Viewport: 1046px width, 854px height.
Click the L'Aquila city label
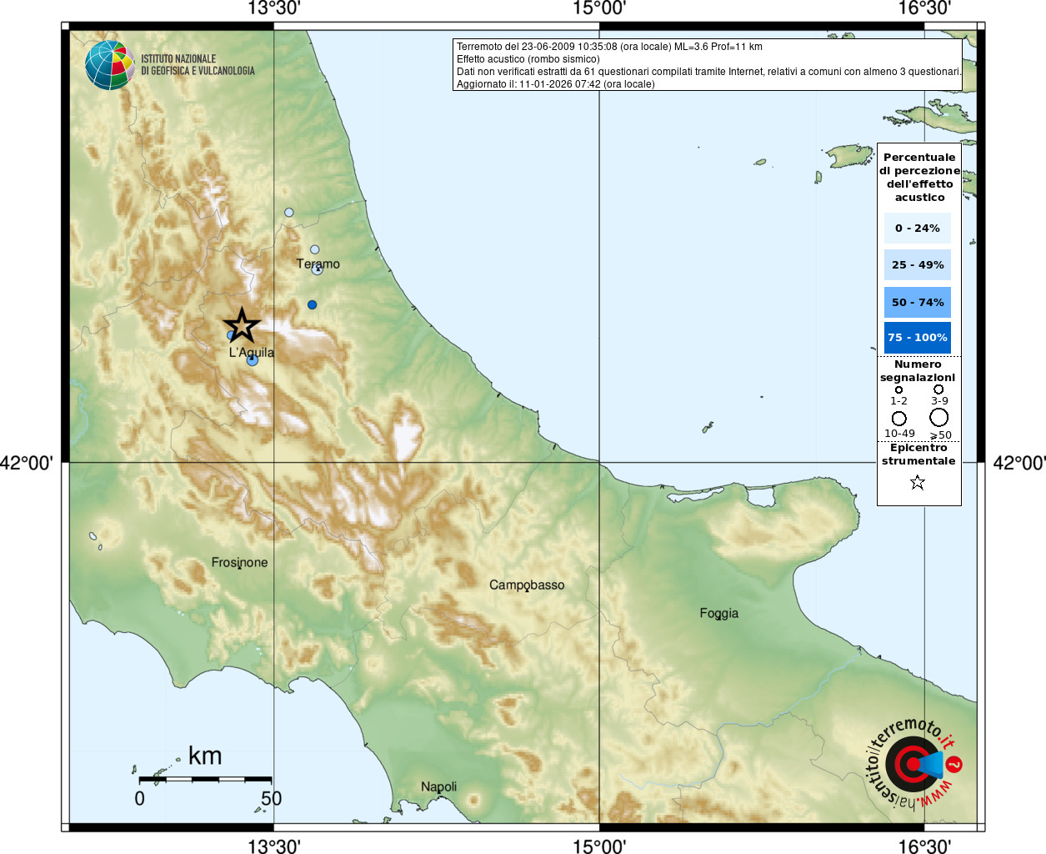point(252,352)
